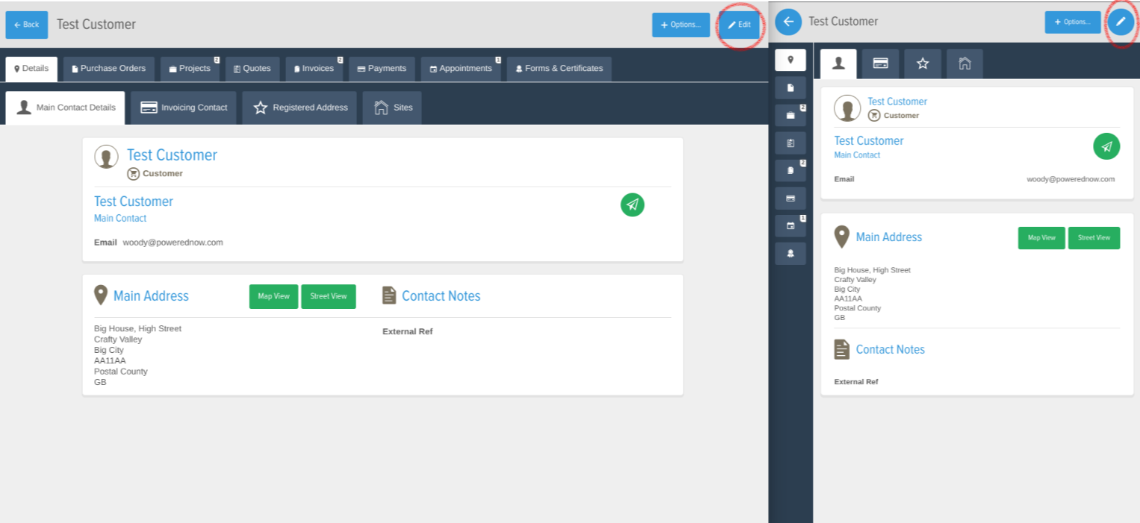Viewport: 1140px width, 523px height.
Task: Open Purchase Orders document icon in vertical sidebar
Action: [x=790, y=88]
